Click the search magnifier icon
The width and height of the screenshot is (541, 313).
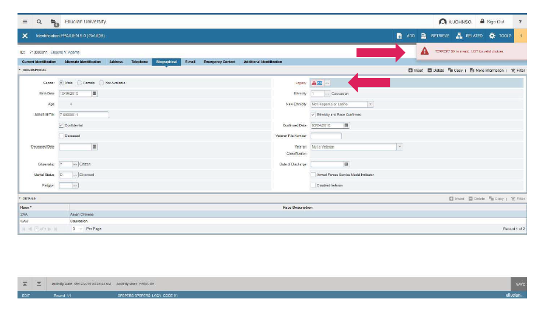pos(39,22)
